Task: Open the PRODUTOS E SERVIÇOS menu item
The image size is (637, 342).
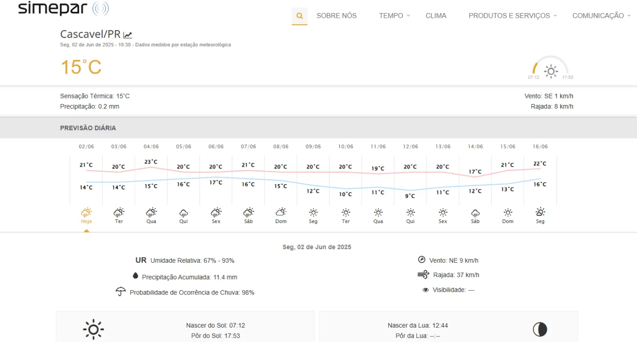Action: [x=509, y=16]
